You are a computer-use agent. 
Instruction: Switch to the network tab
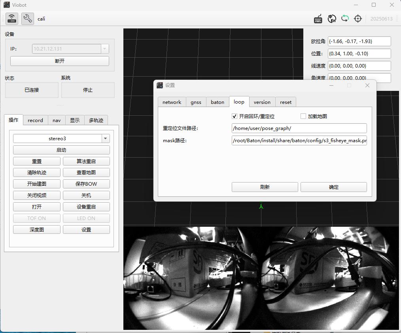coord(172,102)
